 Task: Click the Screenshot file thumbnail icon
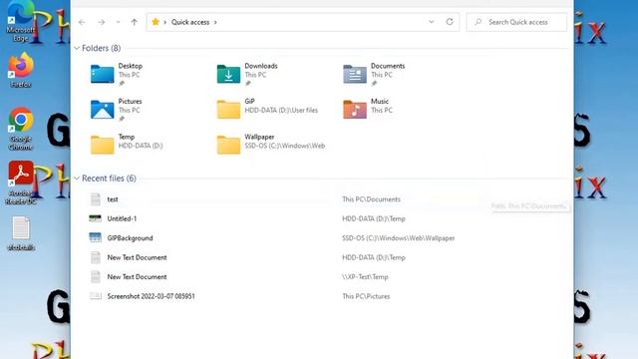[96, 296]
